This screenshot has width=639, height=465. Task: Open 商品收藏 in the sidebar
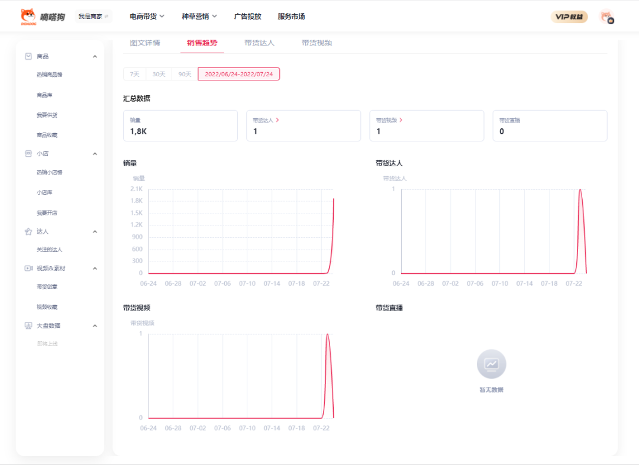pos(47,135)
